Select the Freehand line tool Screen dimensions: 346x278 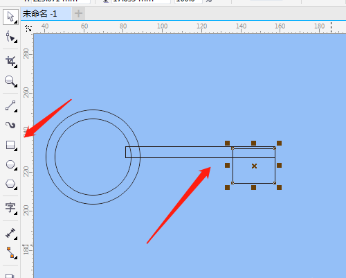point(10,106)
